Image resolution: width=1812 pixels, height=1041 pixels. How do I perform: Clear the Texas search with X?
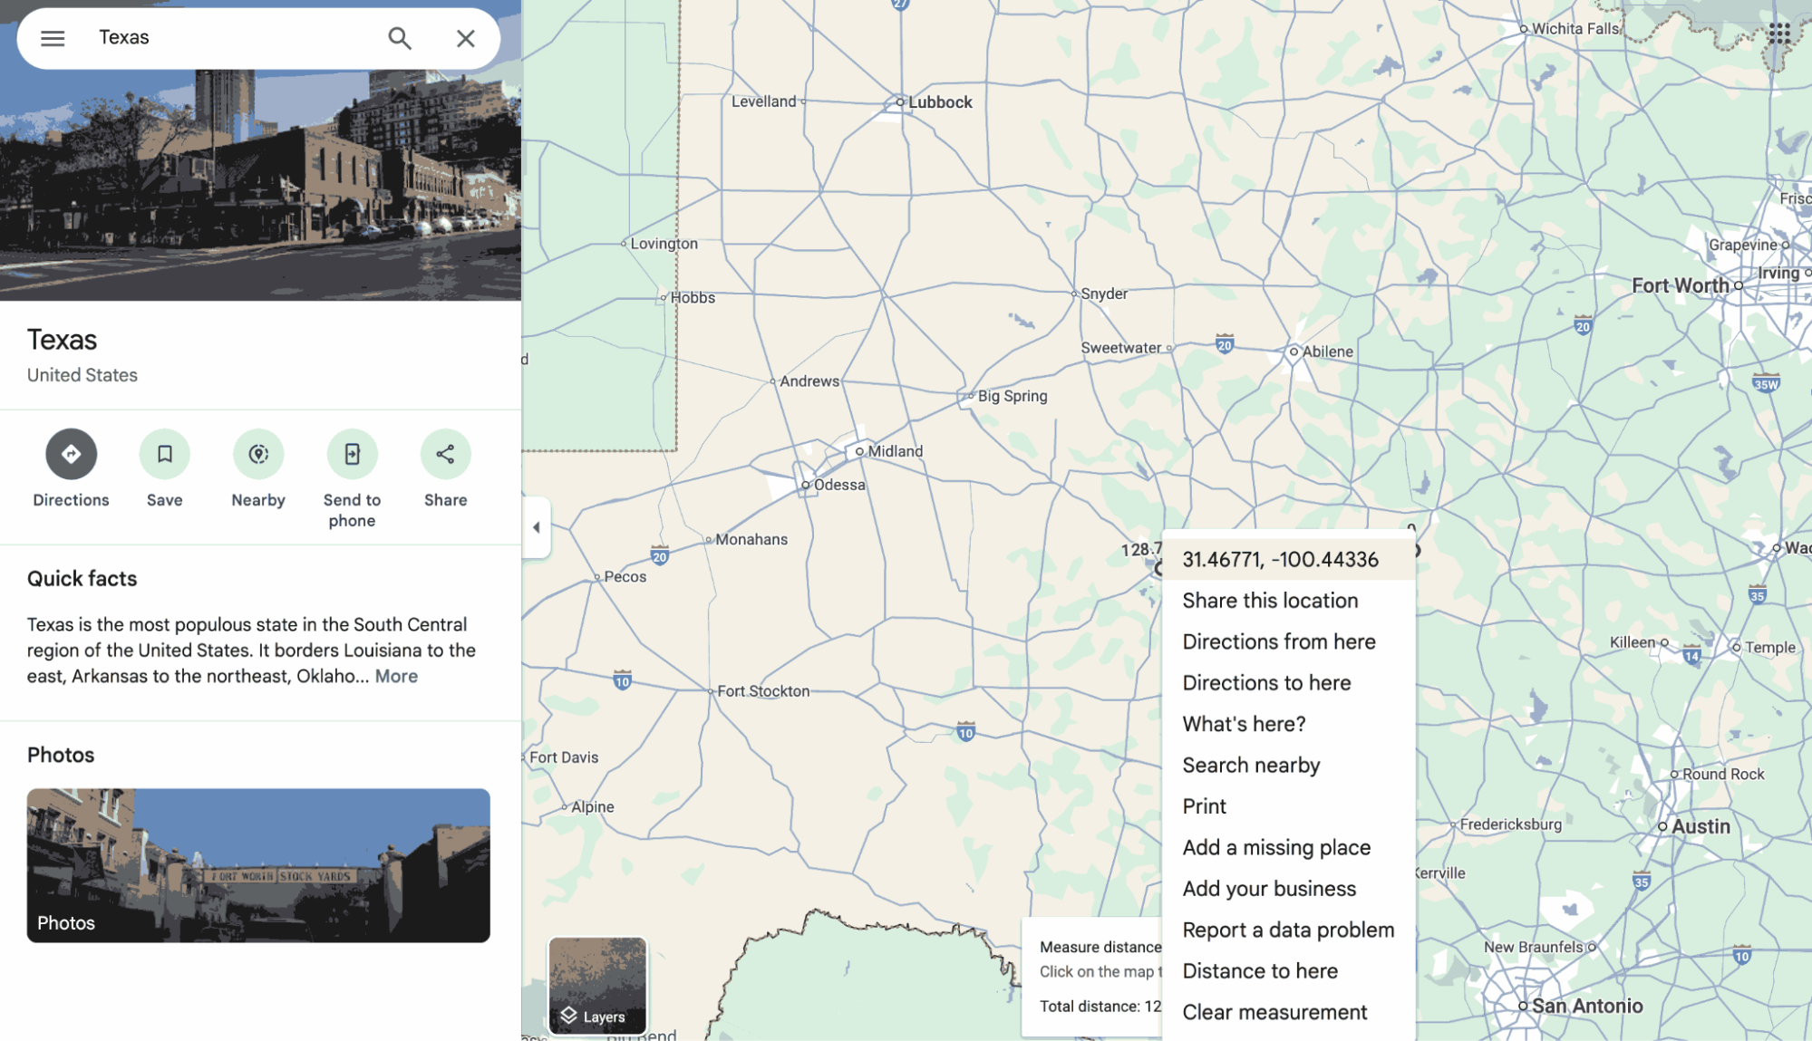[466, 38]
